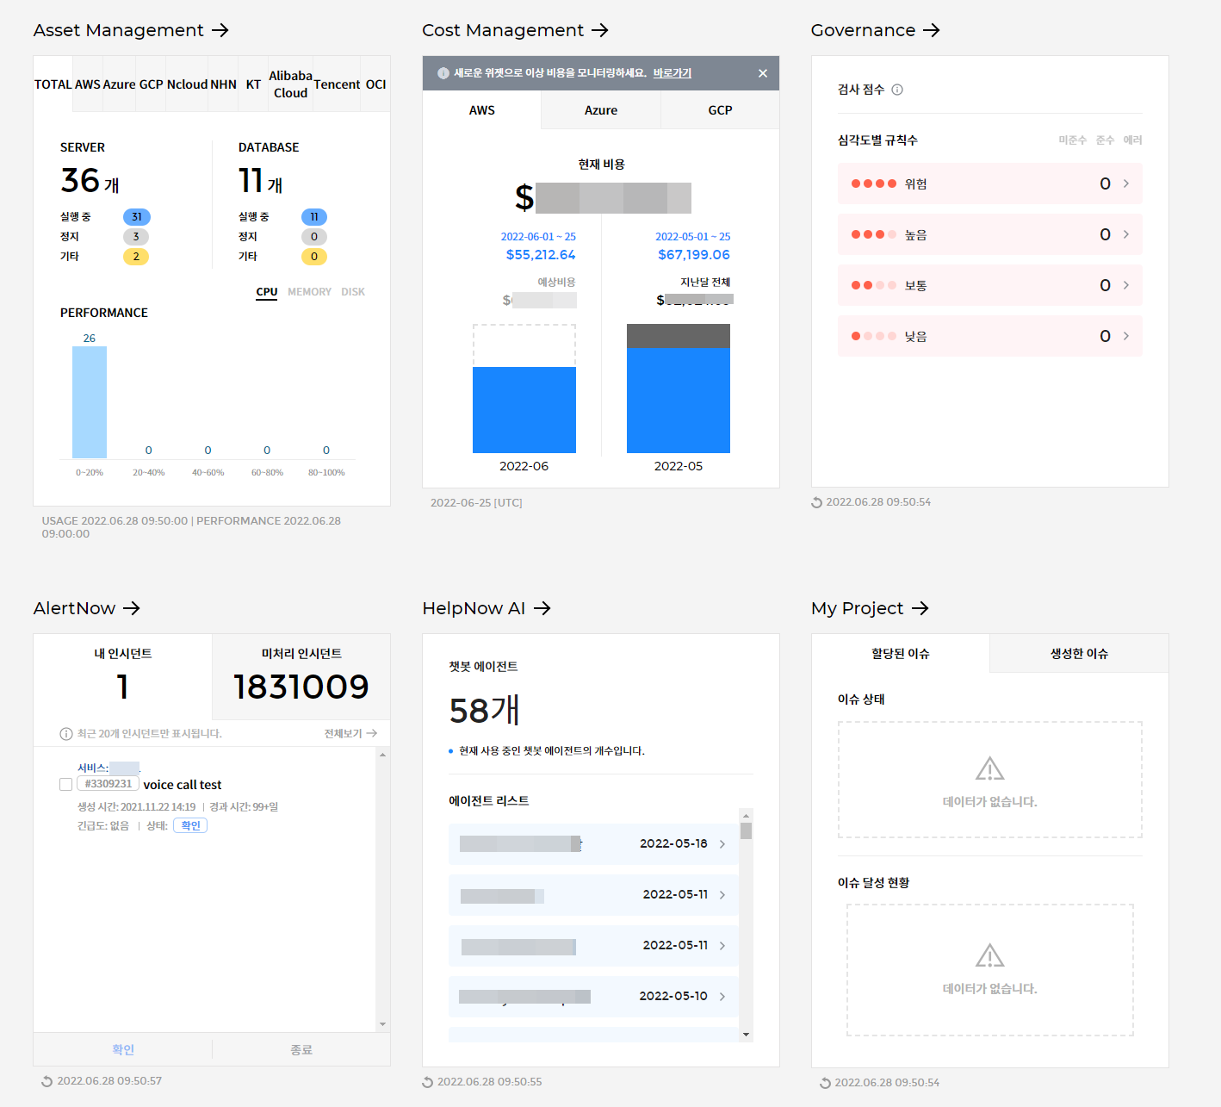Open My Project via arrow icon
1221x1107 pixels.
[920, 608]
